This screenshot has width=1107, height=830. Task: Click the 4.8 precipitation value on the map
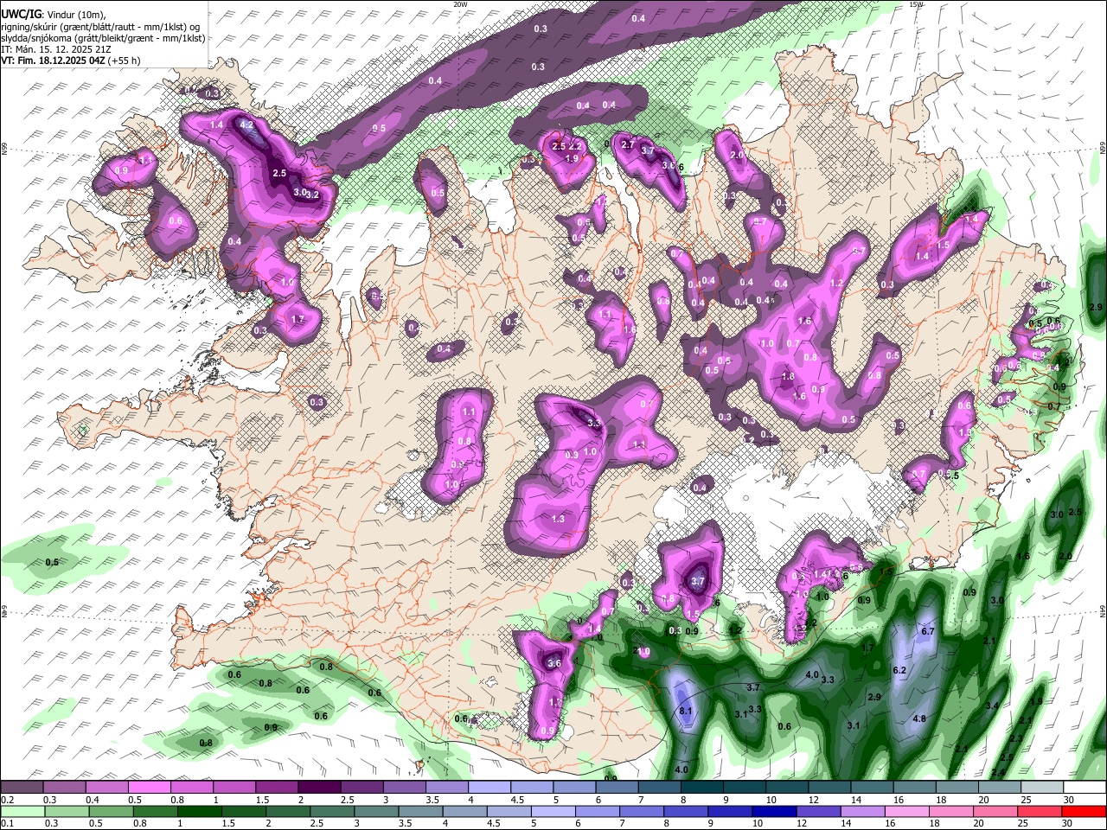click(x=919, y=718)
